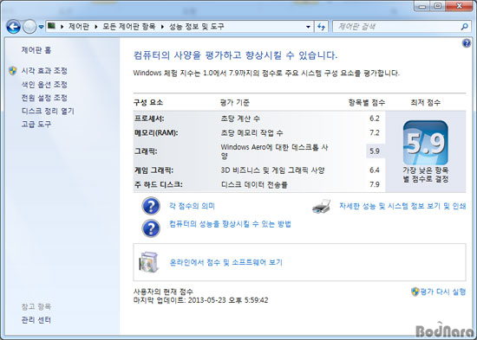Close the control panel window

[x=459, y=6]
